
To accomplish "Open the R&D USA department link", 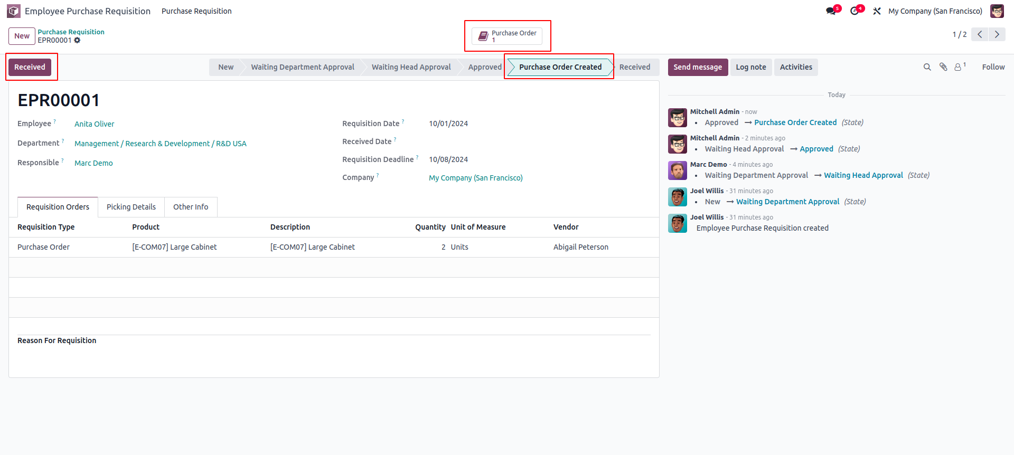I will click(161, 144).
